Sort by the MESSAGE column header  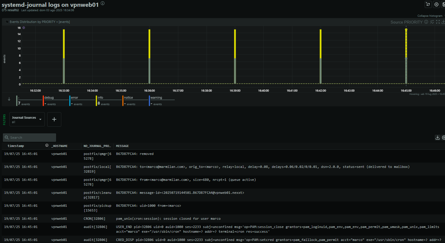point(122,146)
